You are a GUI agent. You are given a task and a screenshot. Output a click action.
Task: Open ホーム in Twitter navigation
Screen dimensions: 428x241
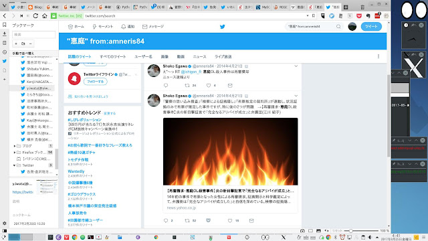click(76, 27)
